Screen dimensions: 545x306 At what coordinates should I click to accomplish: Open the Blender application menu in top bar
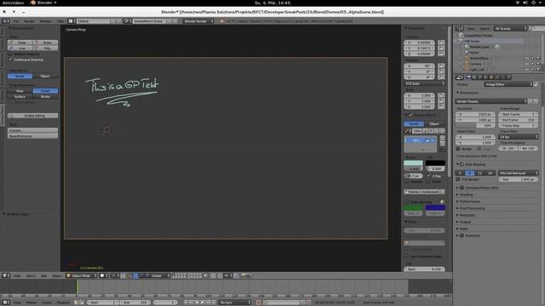pos(43,3)
